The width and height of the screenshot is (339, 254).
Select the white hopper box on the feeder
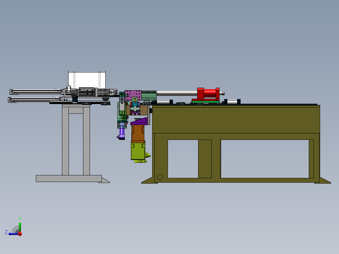tap(87, 80)
